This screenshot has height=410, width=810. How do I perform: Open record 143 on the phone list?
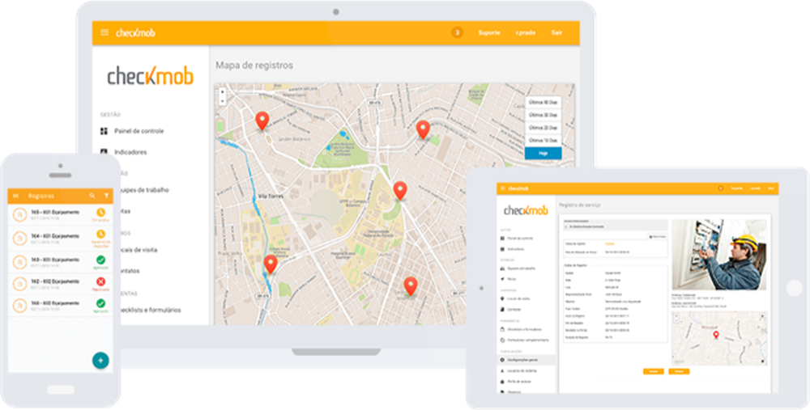60,262
